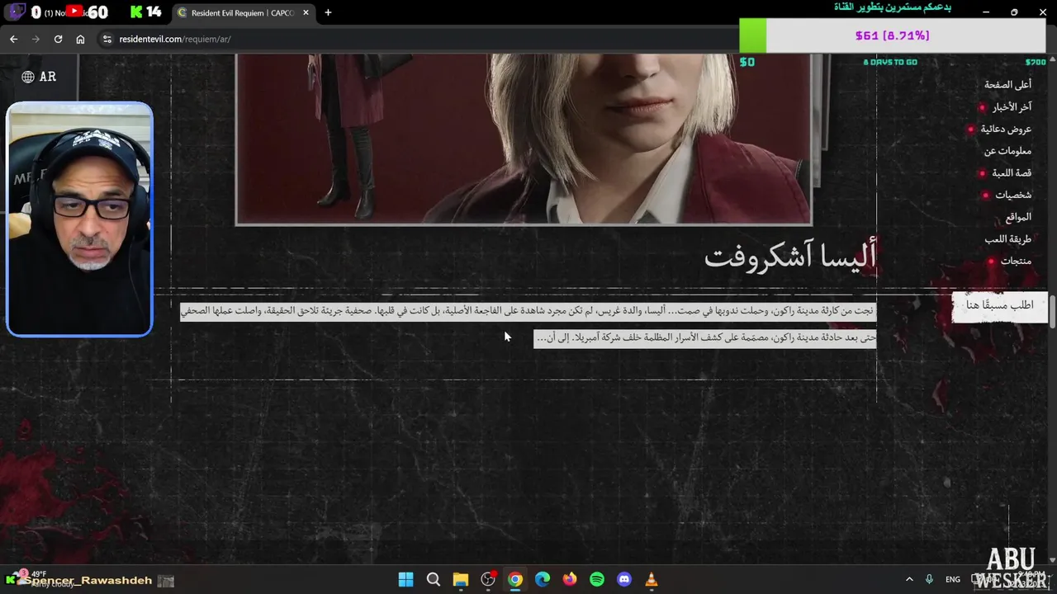1057x594 pixels.
Task: Go to معلومات عن section
Action: (x=1007, y=151)
